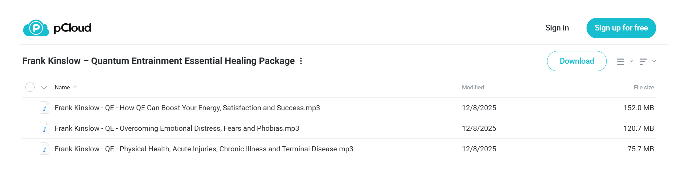
Task: Select the 75.7 MB Physical Health file row
Action: point(339,149)
